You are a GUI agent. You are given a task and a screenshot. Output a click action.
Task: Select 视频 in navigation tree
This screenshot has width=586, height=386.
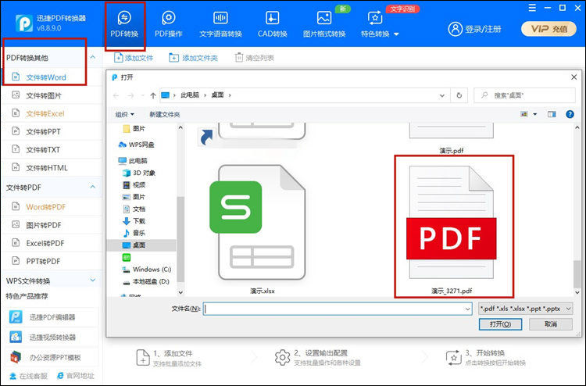click(x=134, y=184)
